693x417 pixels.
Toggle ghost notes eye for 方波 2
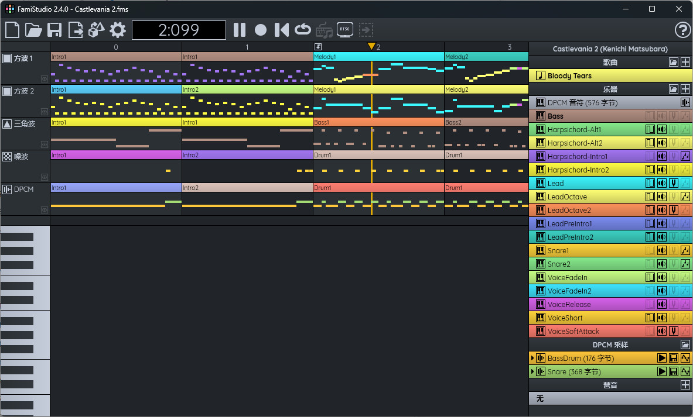click(44, 112)
